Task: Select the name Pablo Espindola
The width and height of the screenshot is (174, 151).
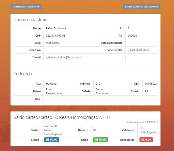Action: coord(56,28)
